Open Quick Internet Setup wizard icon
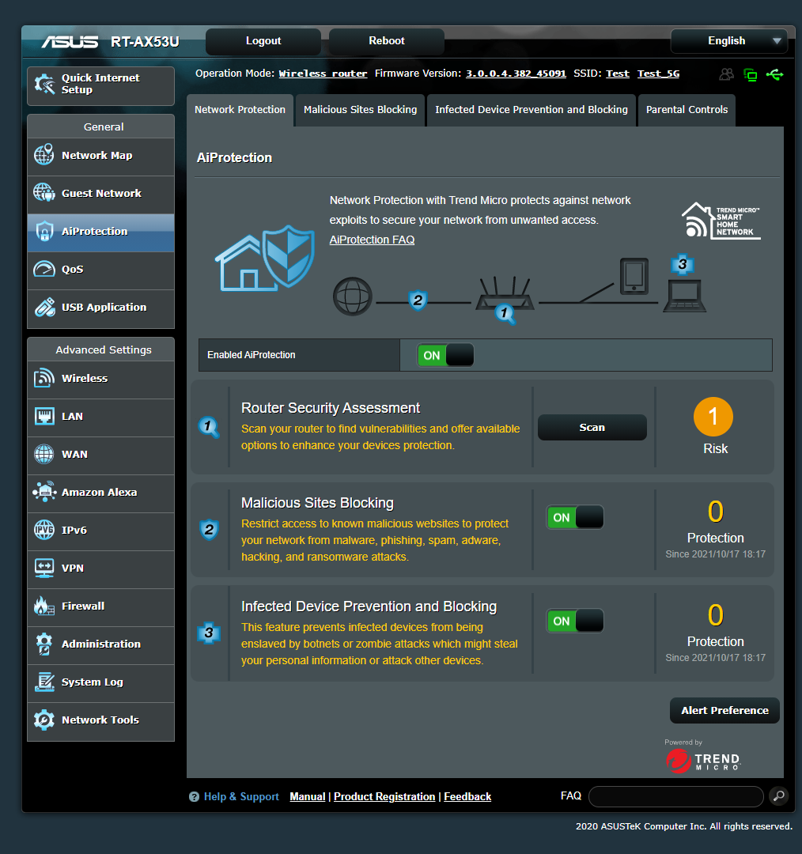Screen dimensions: 802x854 tap(44, 85)
